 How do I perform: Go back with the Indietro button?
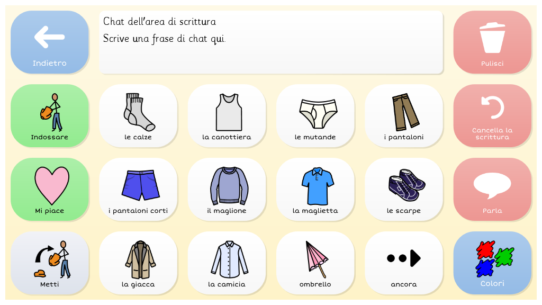coord(50,42)
